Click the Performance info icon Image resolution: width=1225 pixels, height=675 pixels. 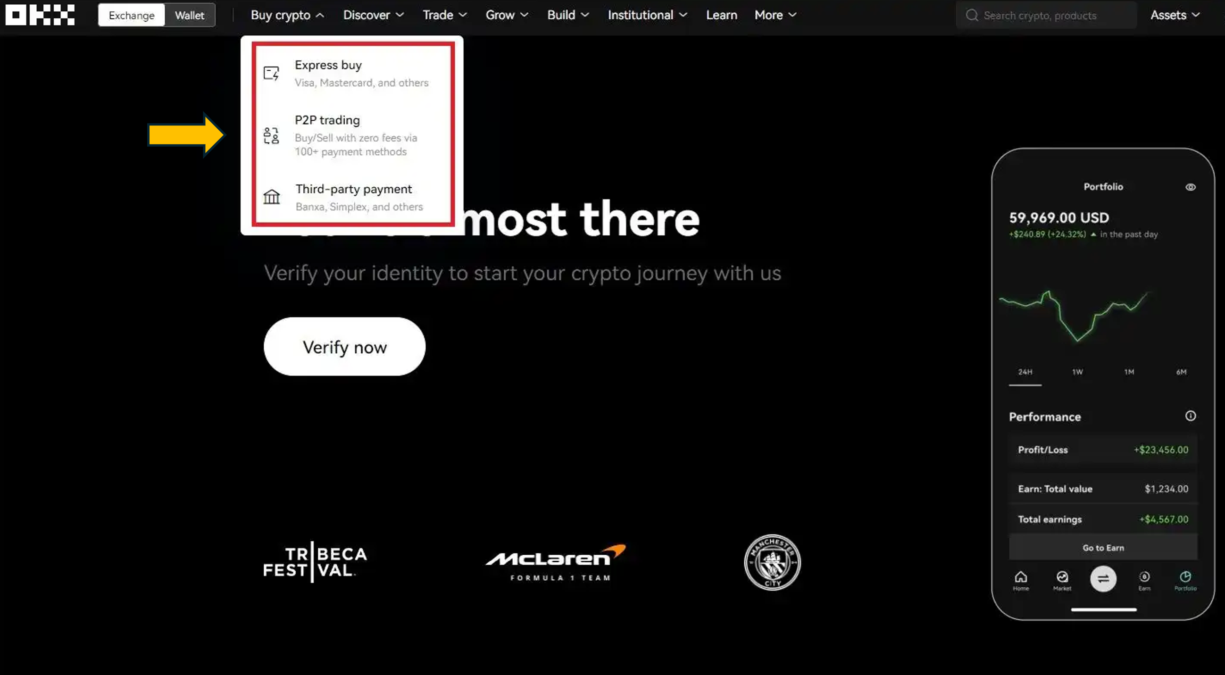click(1190, 416)
